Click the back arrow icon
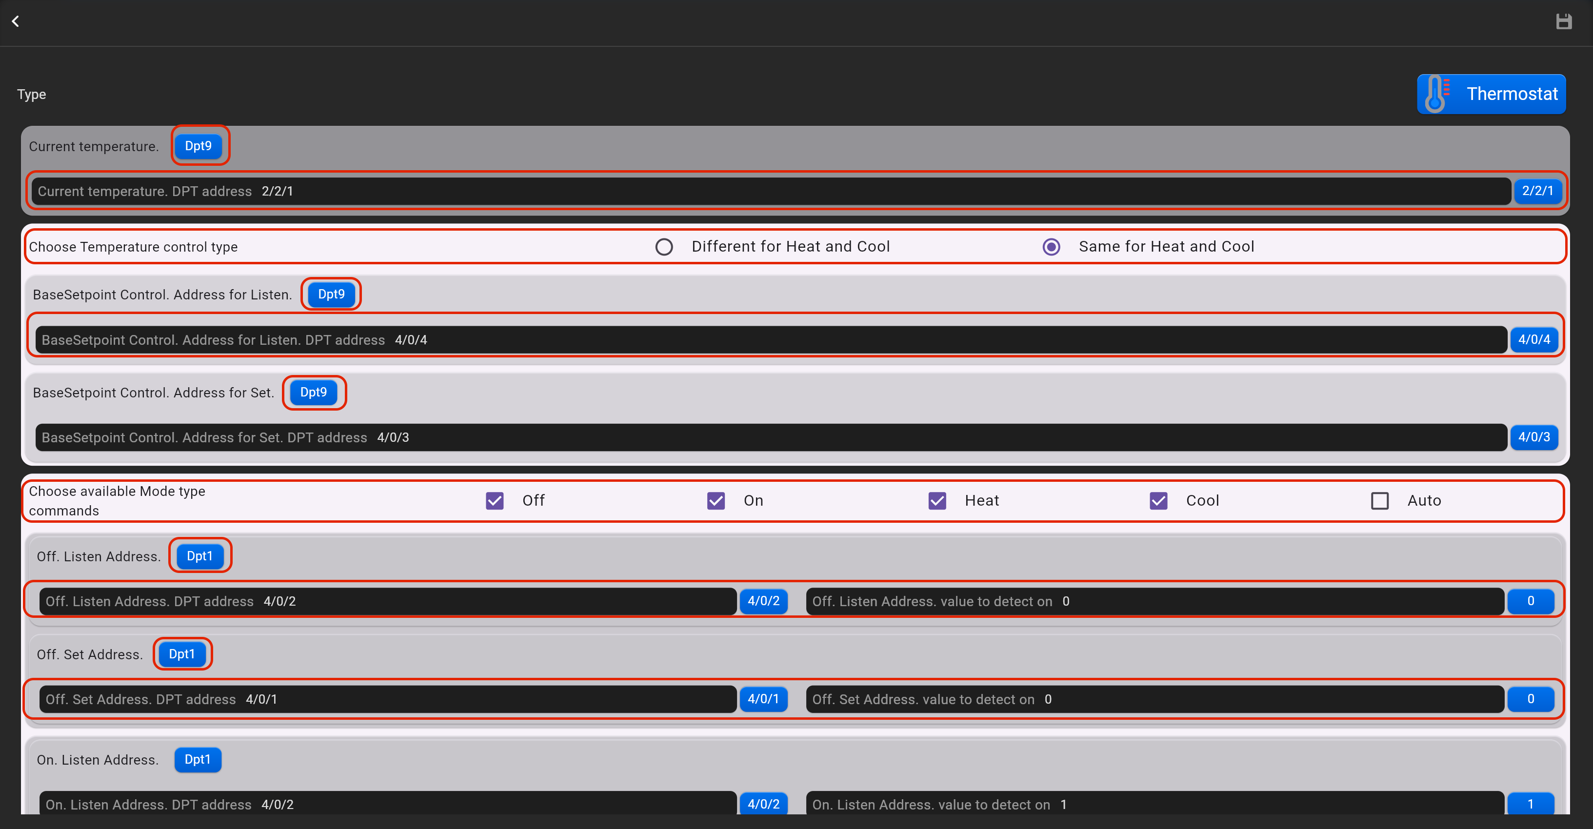Image resolution: width=1593 pixels, height=829 pixels. click(16, 21)
